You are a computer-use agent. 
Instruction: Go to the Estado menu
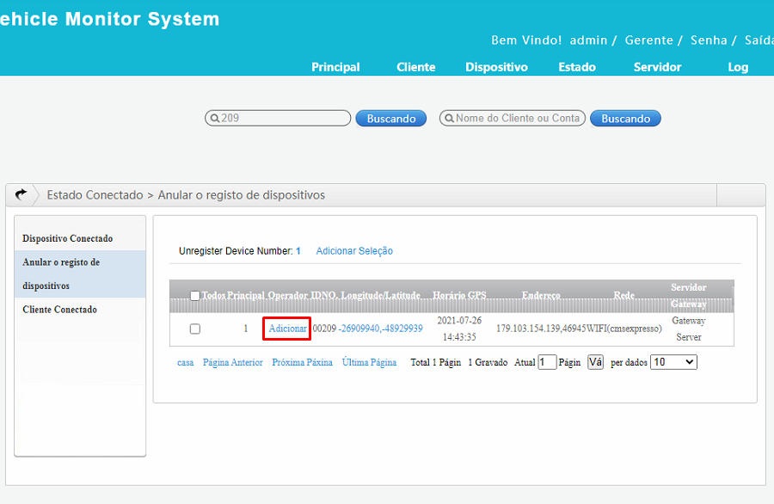tap(576, 67)
